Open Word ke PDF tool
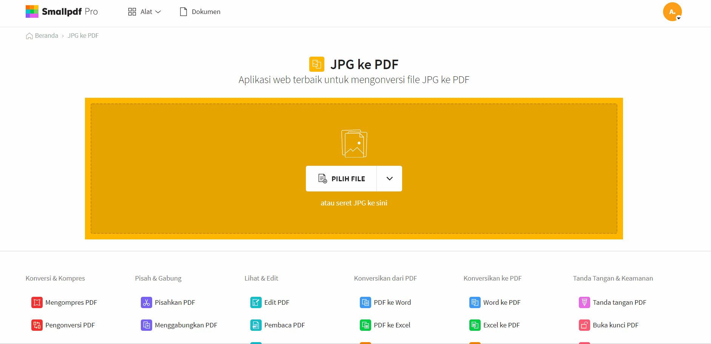Screen dimensions: 711x344 [x=502, y=302]
